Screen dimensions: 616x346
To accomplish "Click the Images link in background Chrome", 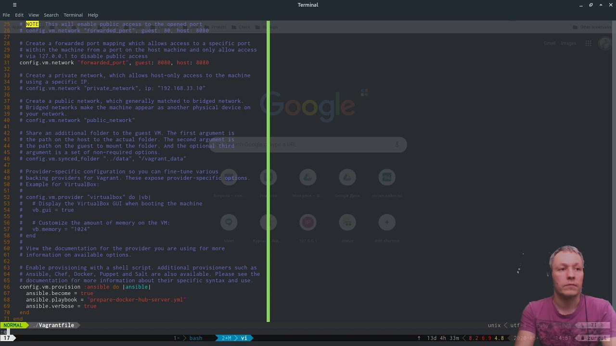I will (x=568, y=43).
